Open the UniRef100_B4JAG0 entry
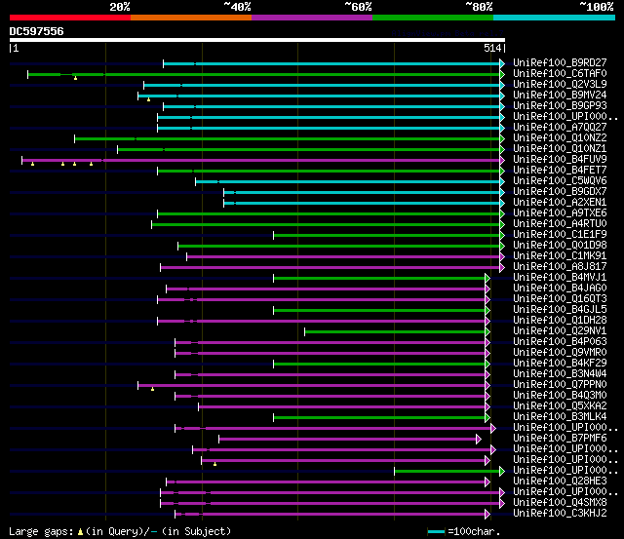 (560, 288)
